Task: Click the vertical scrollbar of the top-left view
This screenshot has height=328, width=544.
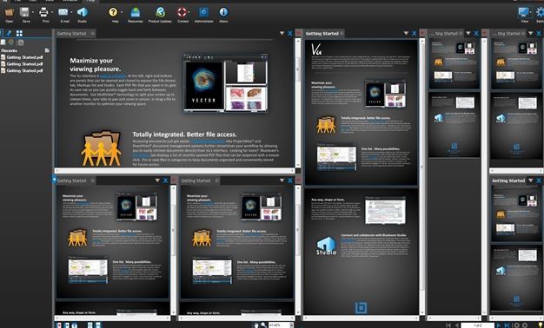Action: 298,102
